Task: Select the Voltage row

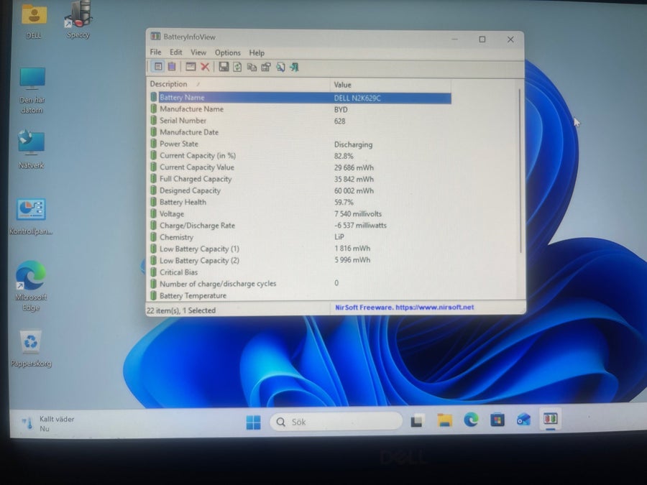Action: point(300,213)
